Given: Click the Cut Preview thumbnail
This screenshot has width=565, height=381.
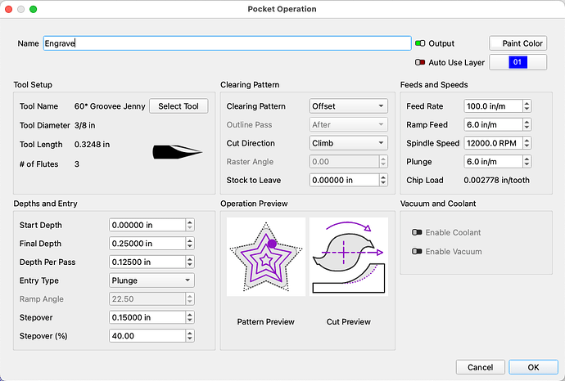Looking at the screenshot, I should pyautogui.click(x=349, y=257).
